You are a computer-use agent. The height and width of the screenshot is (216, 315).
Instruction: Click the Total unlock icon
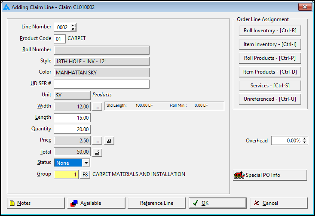(x=98, y=152)
